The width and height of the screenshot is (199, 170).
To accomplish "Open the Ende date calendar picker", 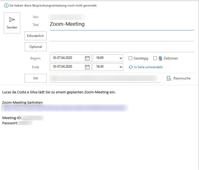I will coord(87,67).
